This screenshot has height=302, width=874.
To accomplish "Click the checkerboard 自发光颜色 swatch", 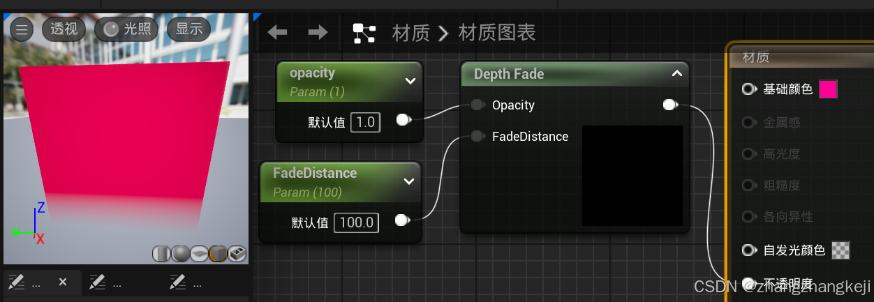I will (x=842, y=250).
